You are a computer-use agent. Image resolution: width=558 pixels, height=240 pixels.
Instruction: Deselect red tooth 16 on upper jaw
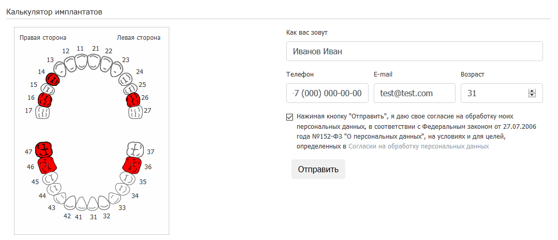click(x=46, y=98)
